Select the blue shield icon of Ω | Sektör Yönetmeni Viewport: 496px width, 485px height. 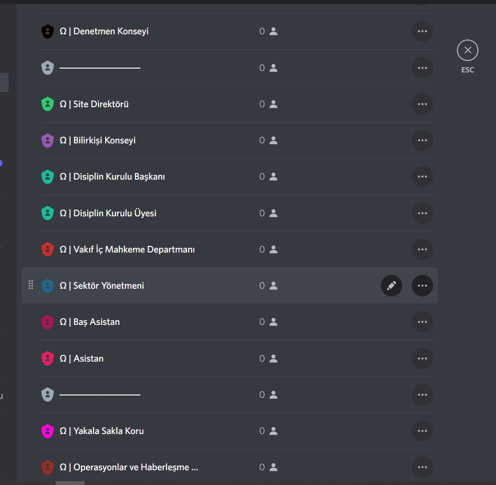click(x=48, y=285)
